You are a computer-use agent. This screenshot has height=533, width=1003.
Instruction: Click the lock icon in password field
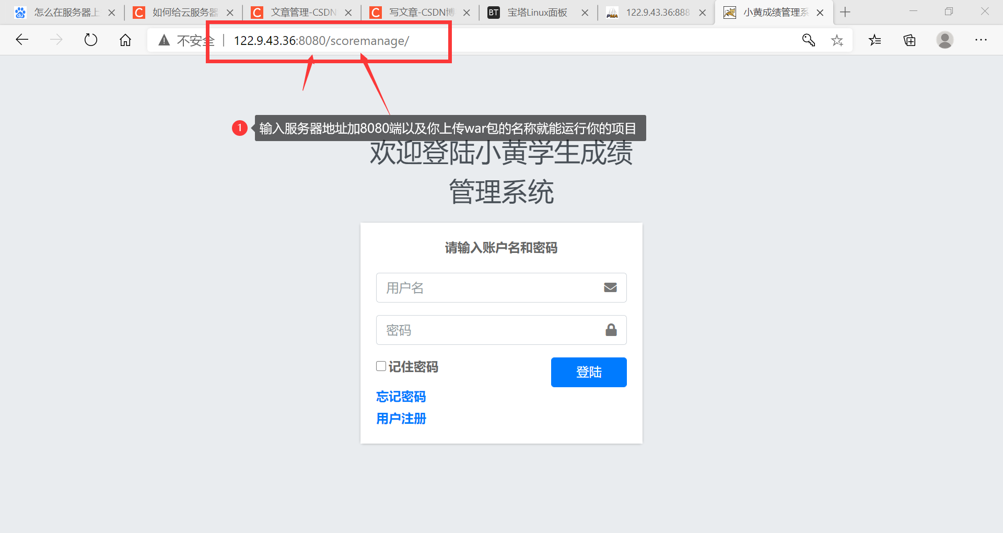click(x=611, y=330)
